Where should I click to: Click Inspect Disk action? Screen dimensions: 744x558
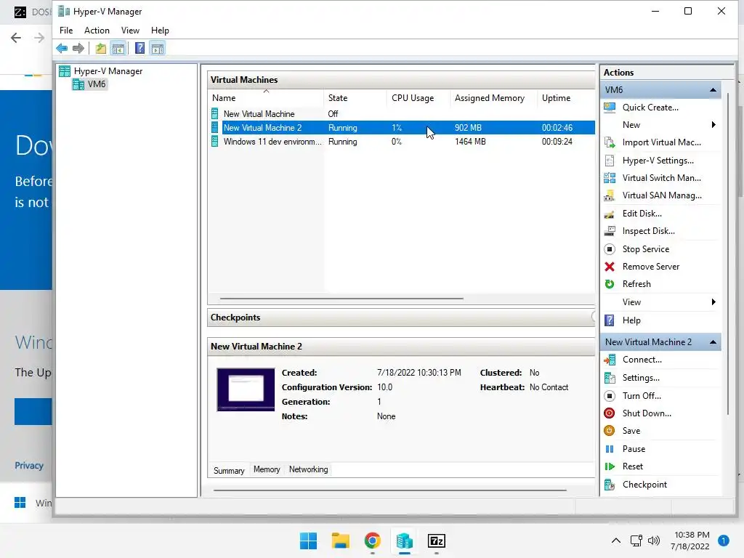coord(648,231)
